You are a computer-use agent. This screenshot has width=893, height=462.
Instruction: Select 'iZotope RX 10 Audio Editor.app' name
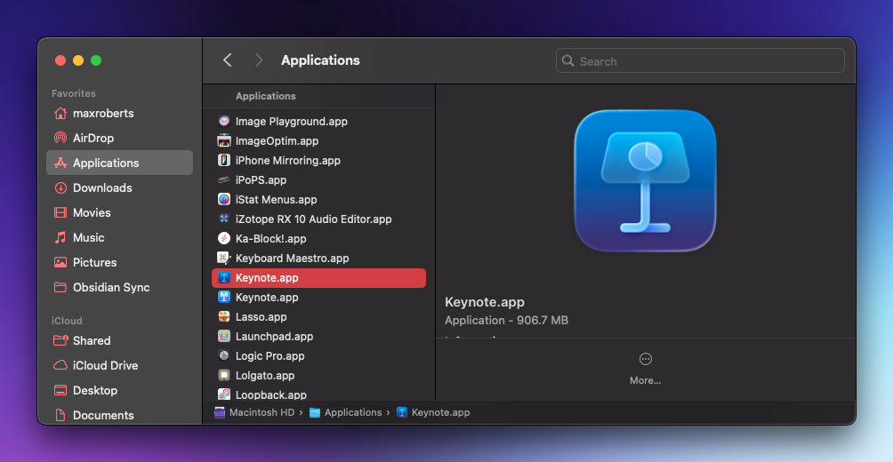313,219
